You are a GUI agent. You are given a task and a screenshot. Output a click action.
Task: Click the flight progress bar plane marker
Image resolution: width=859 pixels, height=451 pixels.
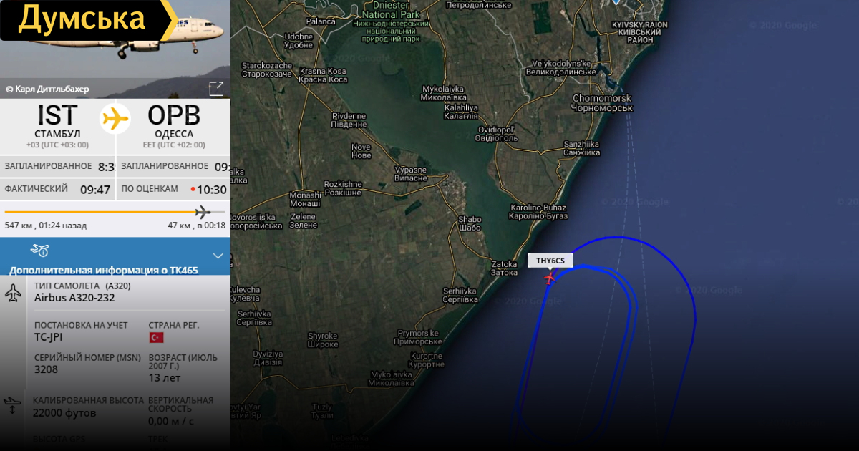coord(203,212)
